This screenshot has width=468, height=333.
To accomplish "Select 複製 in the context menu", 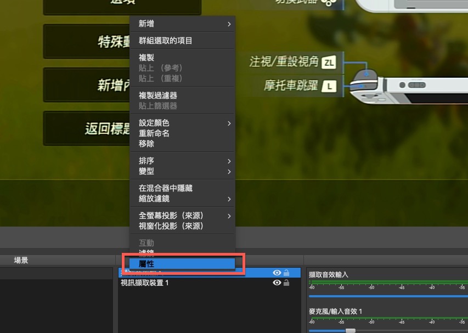I will tap(182, 57).
